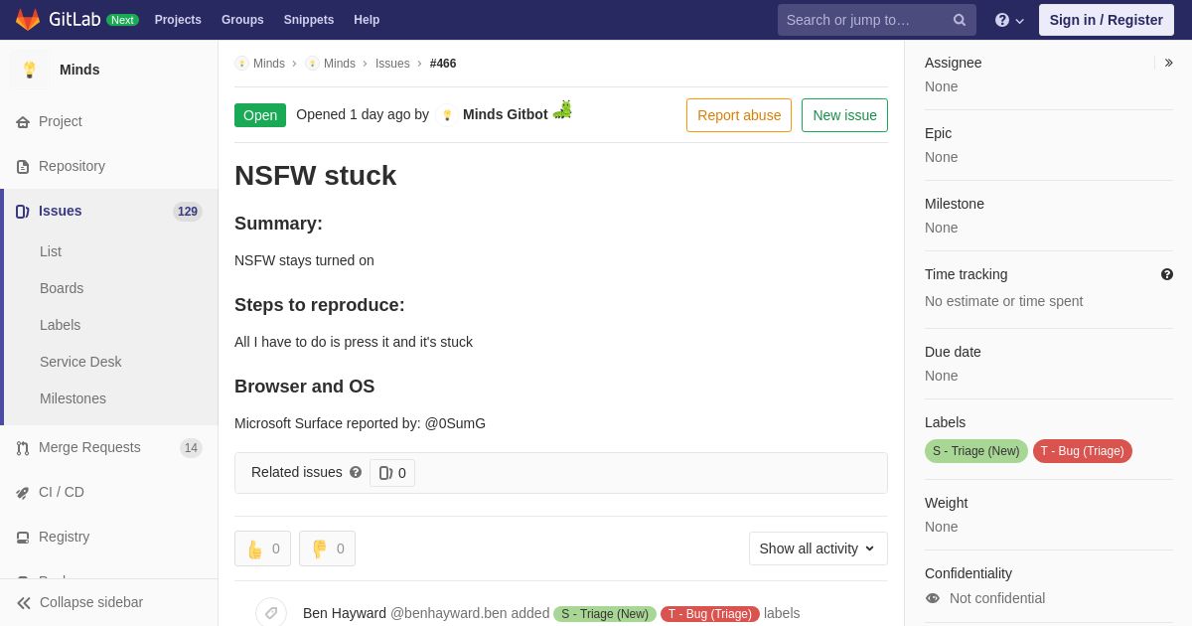Click the S - Triage (New) sidebar label
Image resolution: width=1192 pixels, height=626 pixels.
coord(976,451)
